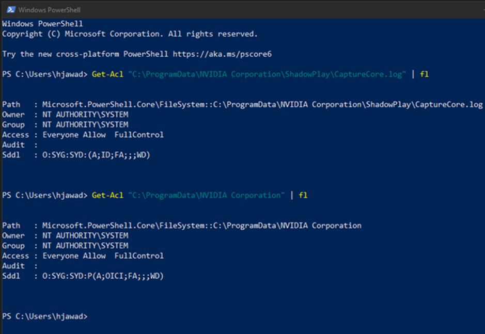This screenshot has width=485, height=334.
Task: Click the Path value ending in CaptureCore.log
Action: pos(262,104)
